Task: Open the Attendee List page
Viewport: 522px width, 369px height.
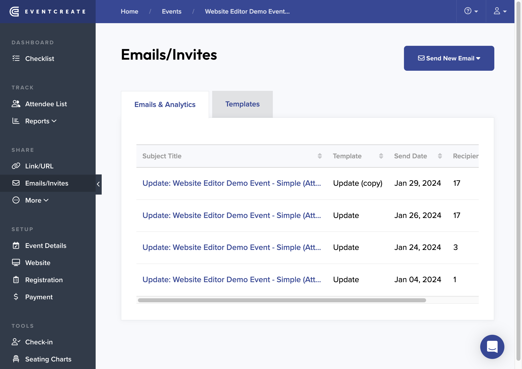Action: pos(39,104)
